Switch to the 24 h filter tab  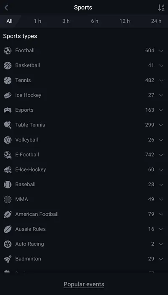156,21
